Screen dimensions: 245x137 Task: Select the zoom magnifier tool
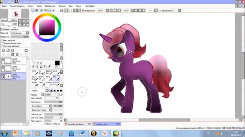[x=37, y=67]
